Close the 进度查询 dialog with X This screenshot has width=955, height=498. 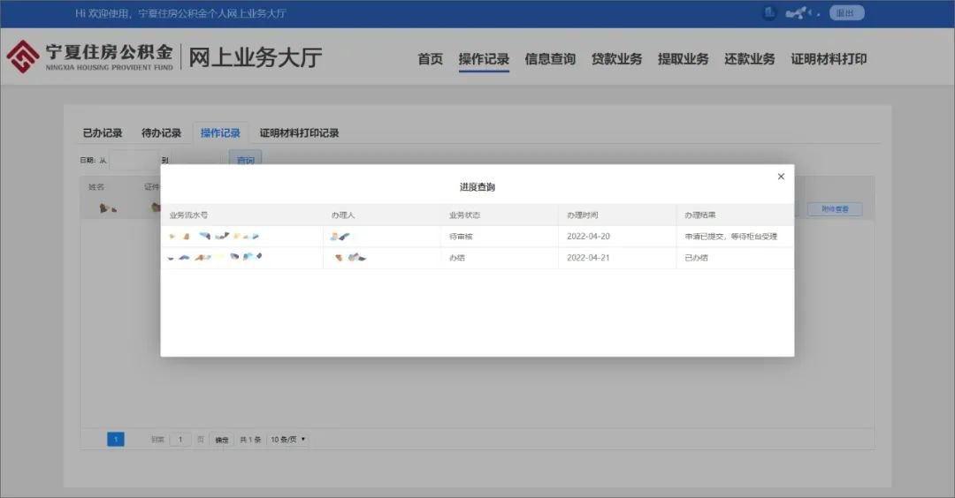click(x=781, y=177)
